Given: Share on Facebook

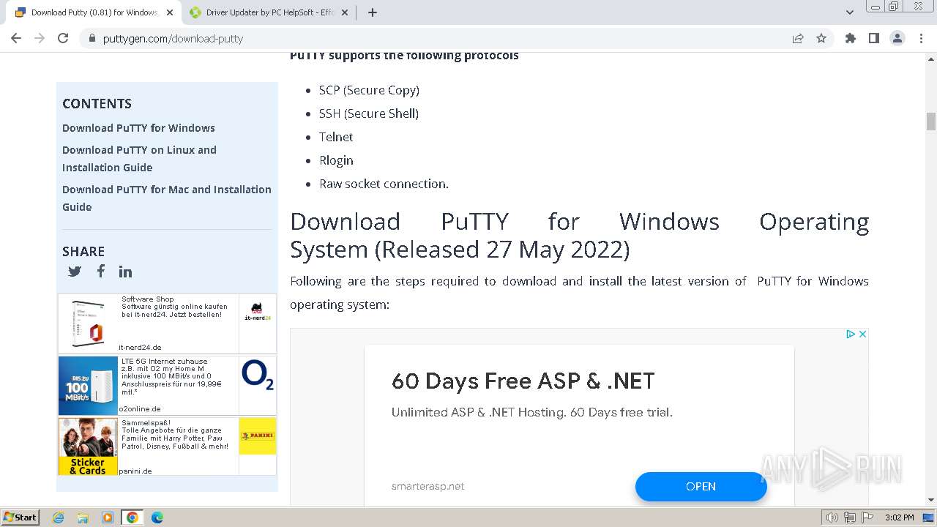Looking at the screenshot, I should coord(100,271).
